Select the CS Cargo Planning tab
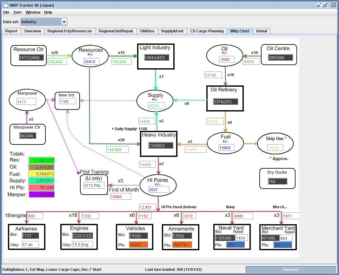The image size is (339, 275). tap(207, 31)
